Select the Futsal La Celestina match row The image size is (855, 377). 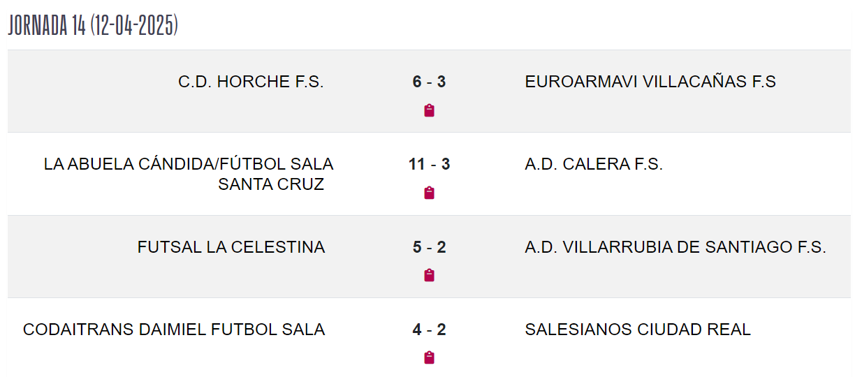[x=429, y=256]
